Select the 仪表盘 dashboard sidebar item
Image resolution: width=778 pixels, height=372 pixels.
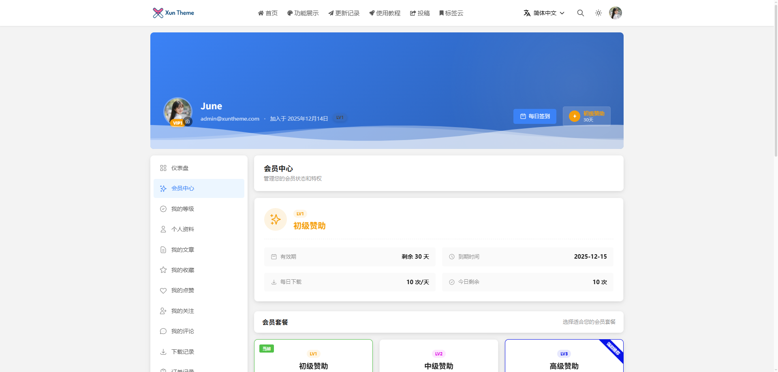point(180,168)
